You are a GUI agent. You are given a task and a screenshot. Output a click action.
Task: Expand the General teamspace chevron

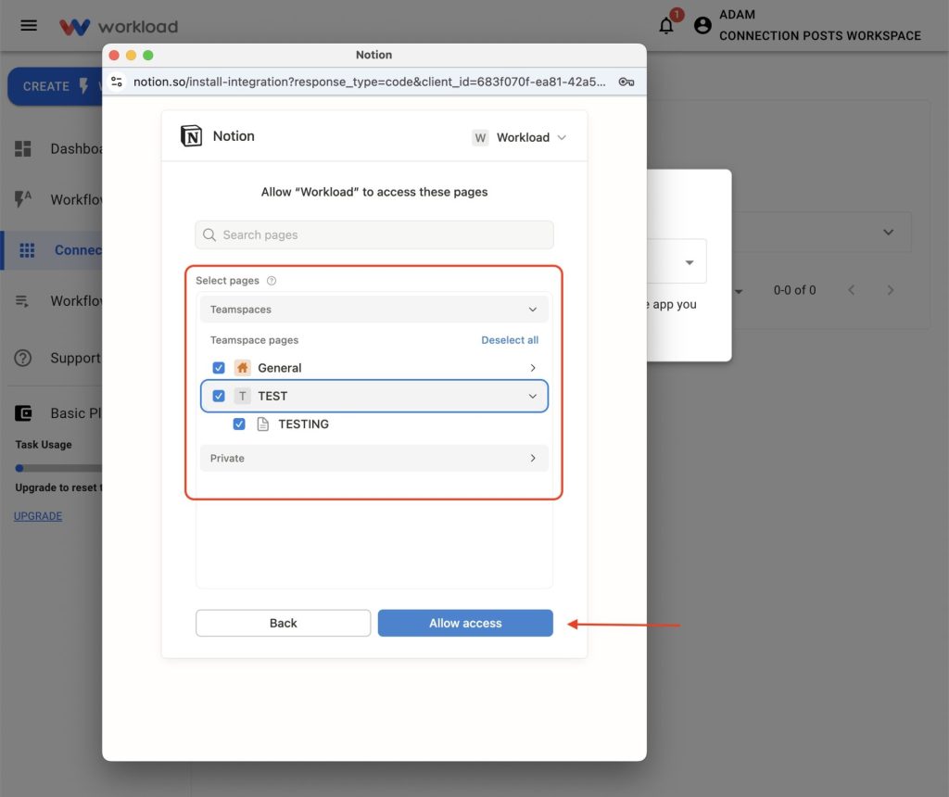tap(533, 368)
